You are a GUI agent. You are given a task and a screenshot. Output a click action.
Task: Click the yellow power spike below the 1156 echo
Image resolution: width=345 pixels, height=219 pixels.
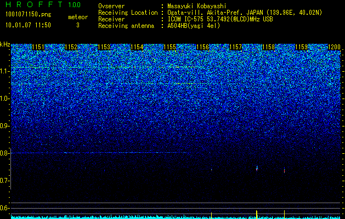[212, 215]
